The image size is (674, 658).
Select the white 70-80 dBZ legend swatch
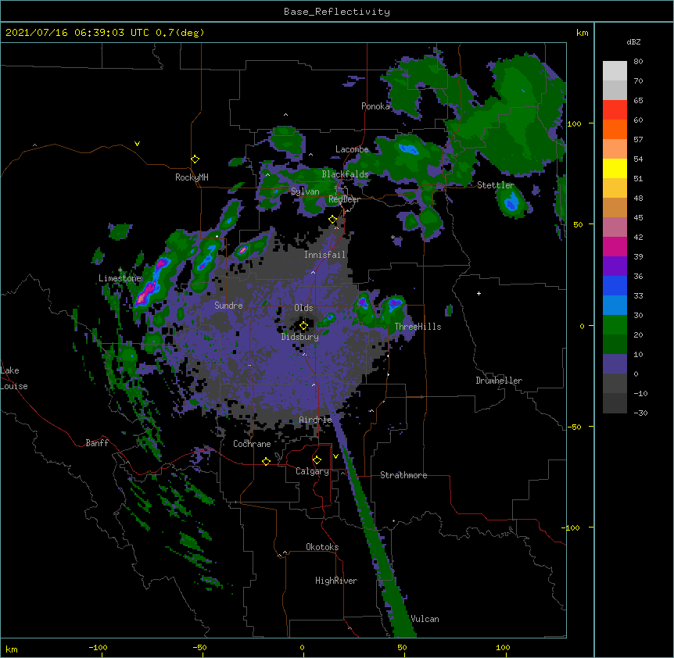615,71
